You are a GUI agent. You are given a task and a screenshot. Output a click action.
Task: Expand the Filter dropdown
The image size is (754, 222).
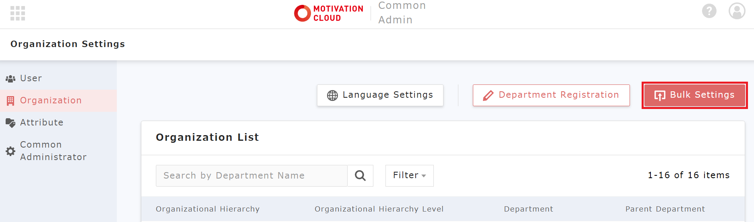point(409,176)
